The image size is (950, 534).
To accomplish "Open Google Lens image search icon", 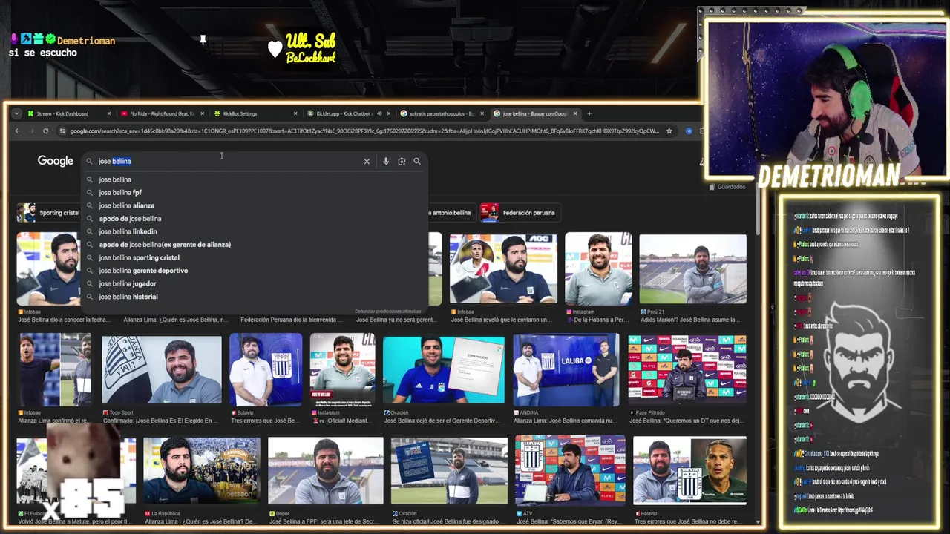I will tap(402, 161).
